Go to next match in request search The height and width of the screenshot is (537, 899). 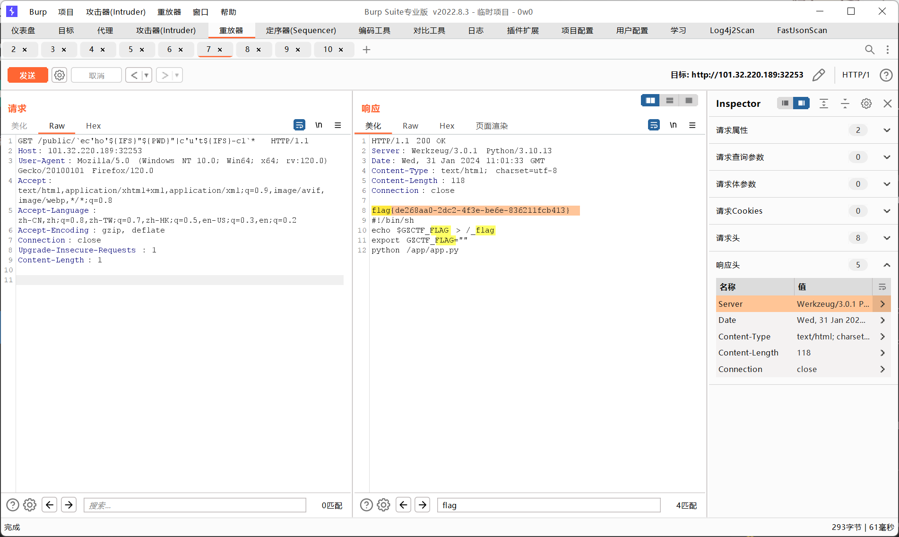click(69, 505)
